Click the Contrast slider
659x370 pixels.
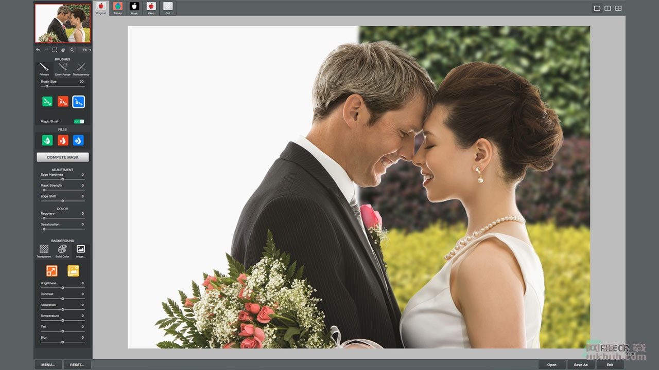(x=62, y=299)
